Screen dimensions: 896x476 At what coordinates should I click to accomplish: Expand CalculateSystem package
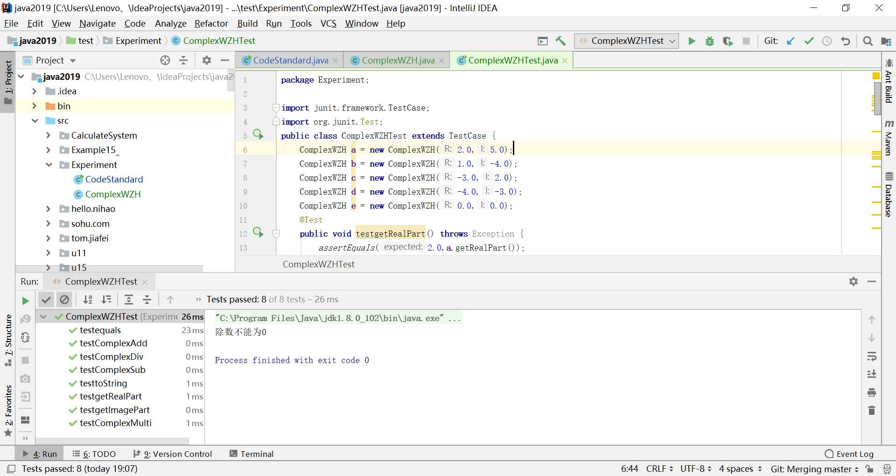pos(48,135)
